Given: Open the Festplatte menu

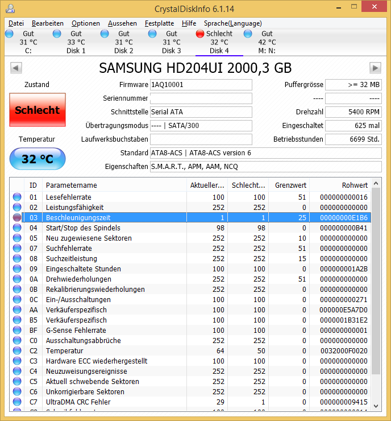Looking at the screenshot, I should (x=159, y=23).
